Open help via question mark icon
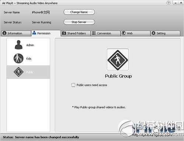 [x=169, y=3]
